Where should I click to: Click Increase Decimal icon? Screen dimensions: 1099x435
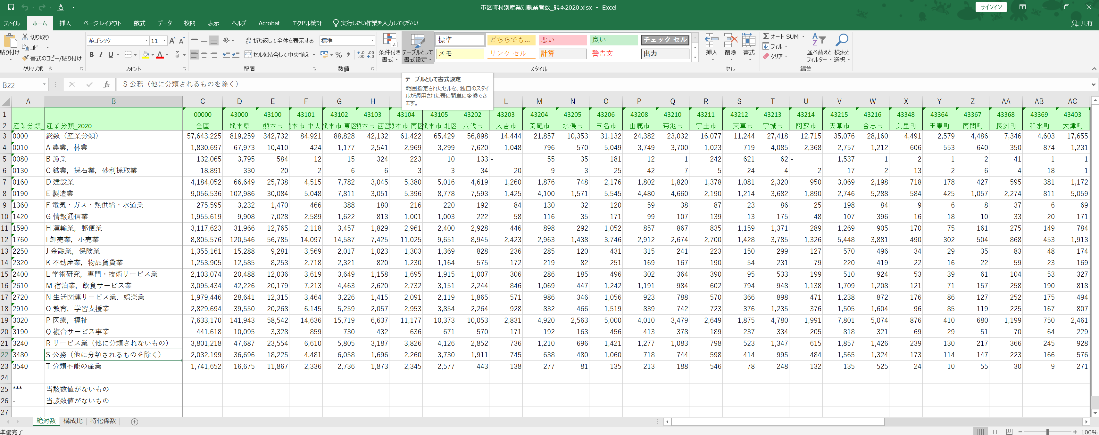[361, 54]
